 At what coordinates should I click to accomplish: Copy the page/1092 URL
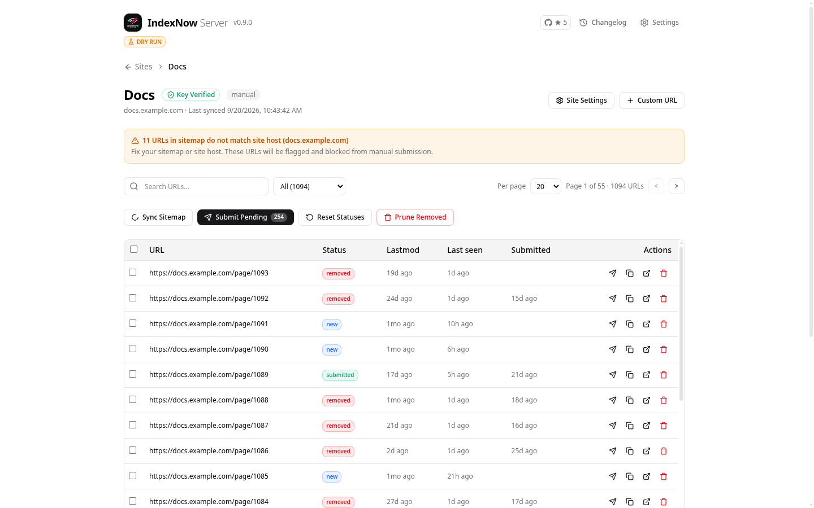click(x=630, y=299)
